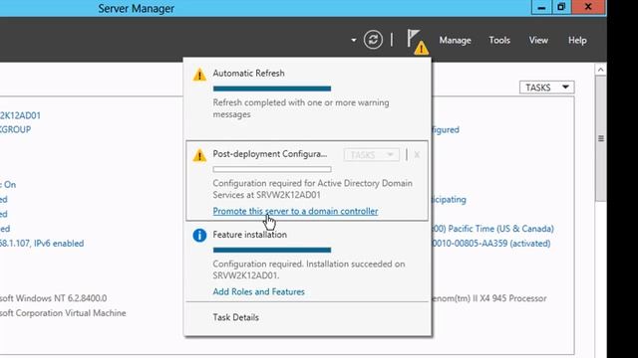
Task: Open the TASKS dropdown in Post-deployment notification
Action: tap(372, 155)
